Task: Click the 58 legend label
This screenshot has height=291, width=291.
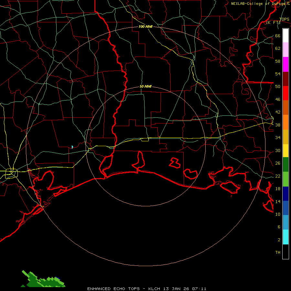Action: (x=278, y=61)
